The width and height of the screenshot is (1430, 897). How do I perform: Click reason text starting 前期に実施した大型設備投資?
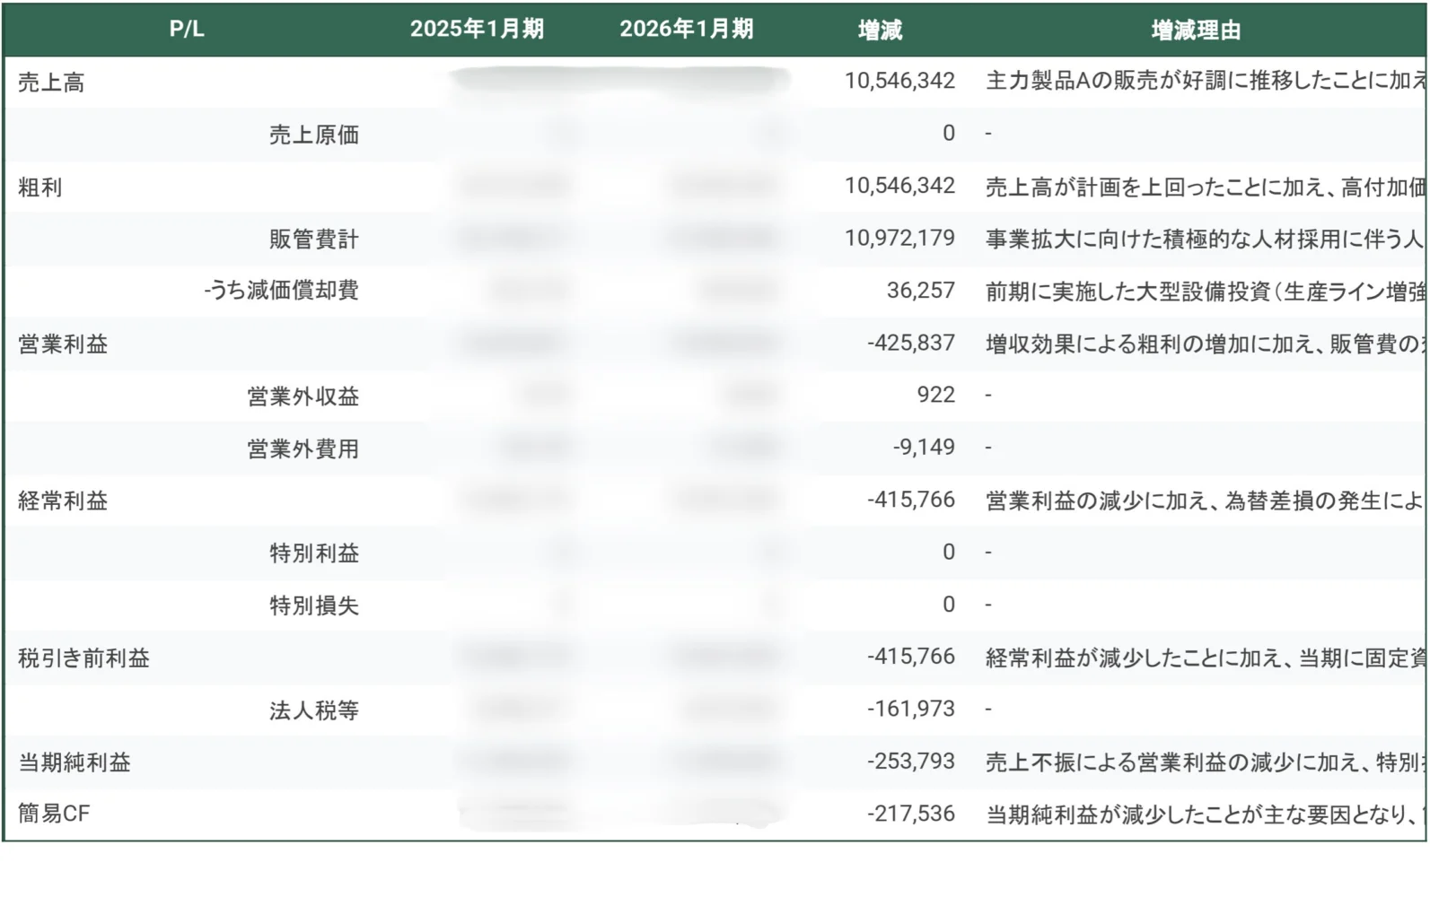(1206, 292)
